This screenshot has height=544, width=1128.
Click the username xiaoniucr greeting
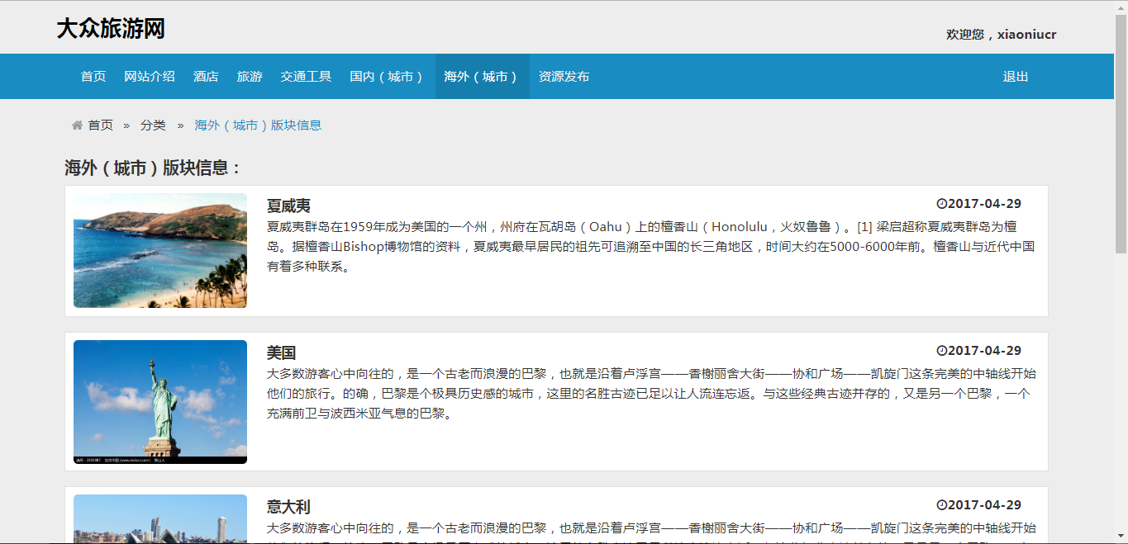click(1002, 35)
